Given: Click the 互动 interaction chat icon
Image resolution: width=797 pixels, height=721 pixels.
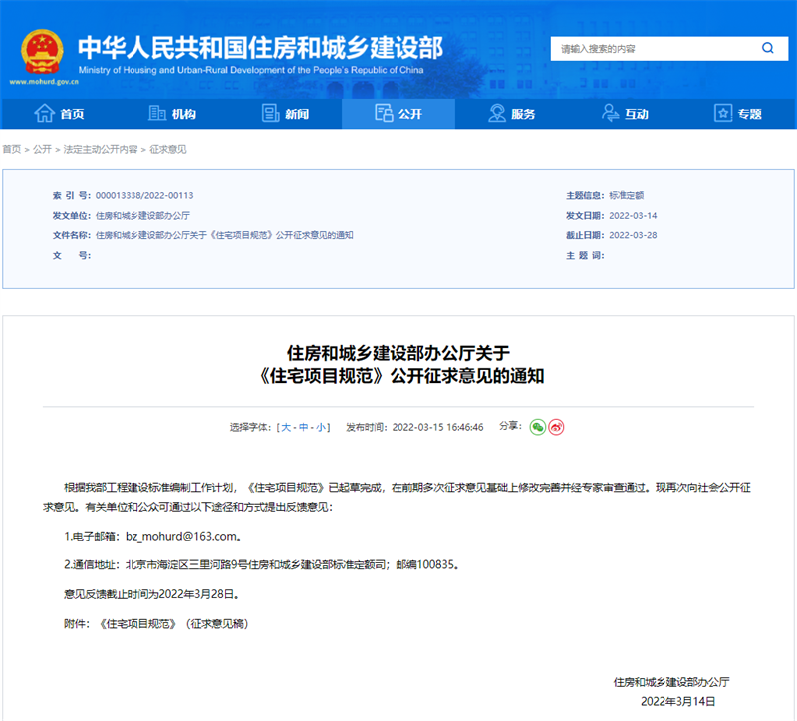Looking at the screenshot, I should point(611,114).
